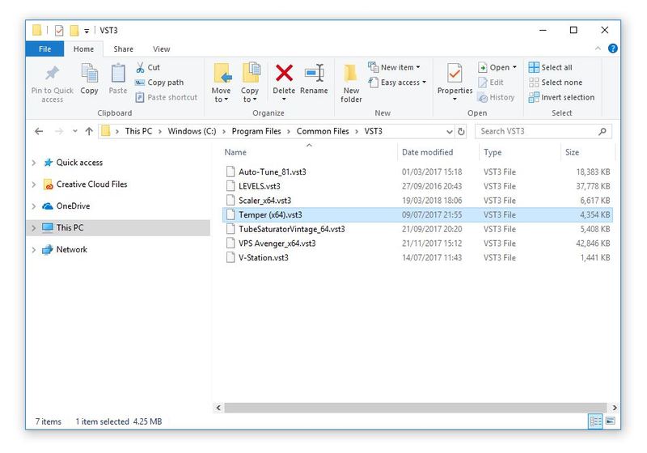Open the Easy access dropdown

coord(397,83)
